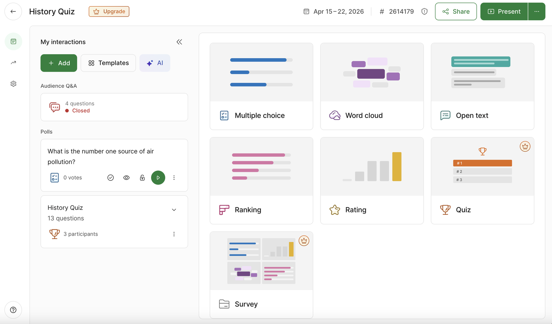This screenshot has height=324, width=552.
Task: Open more options next to Present
Action: [536, 11]
